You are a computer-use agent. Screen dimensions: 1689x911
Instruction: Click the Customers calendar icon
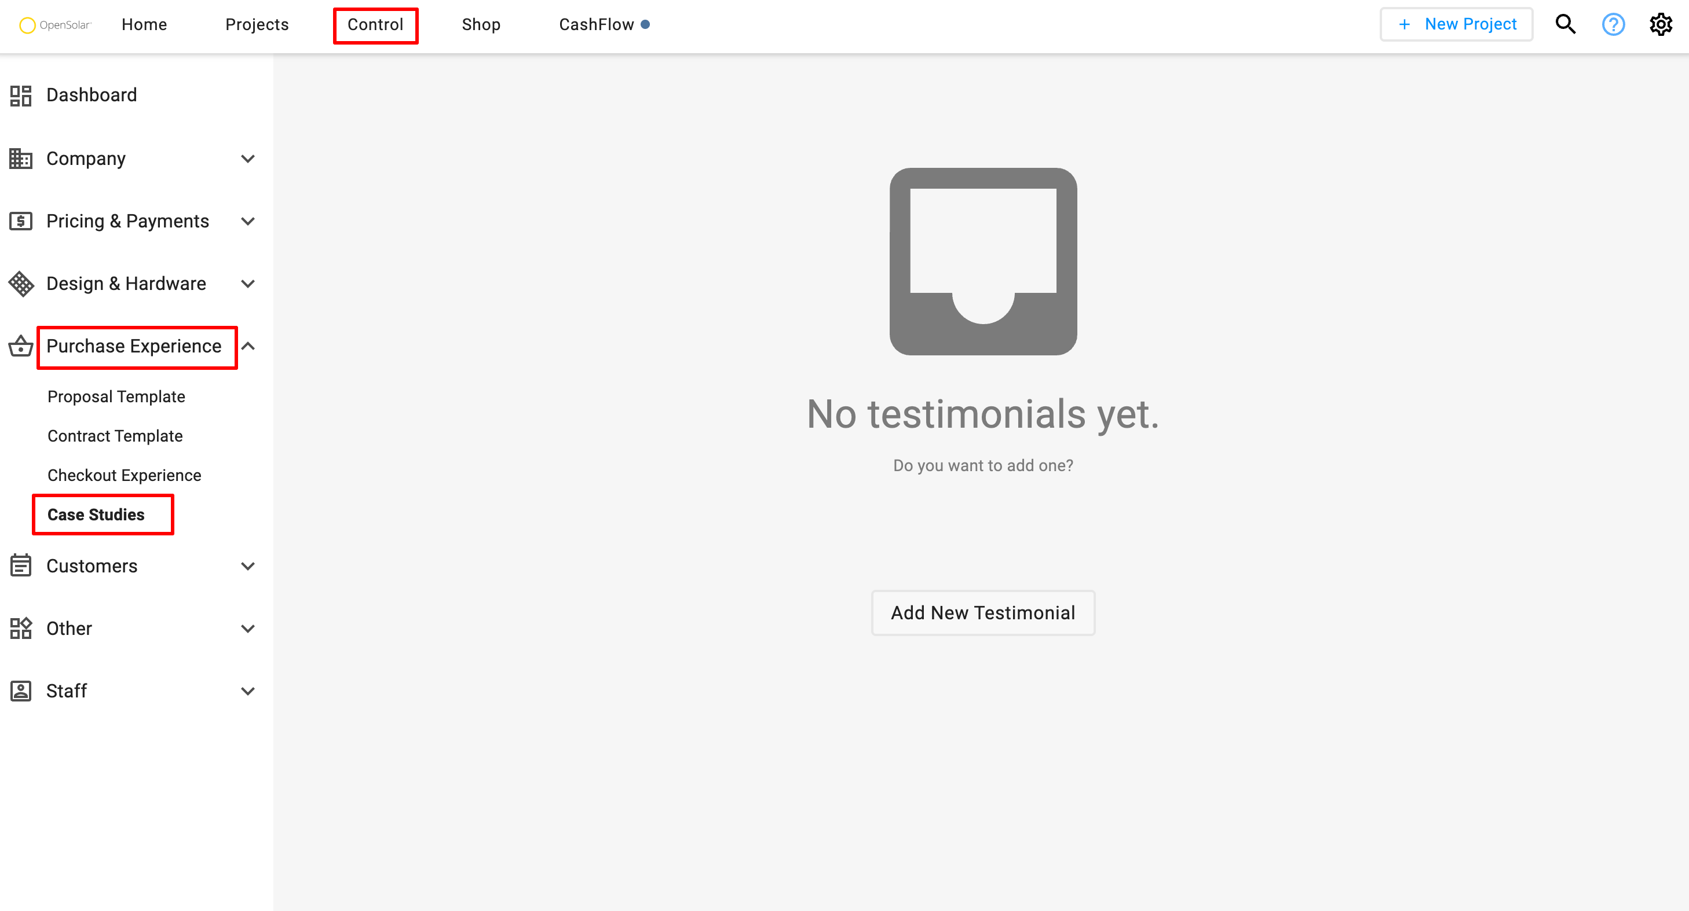[21, 565]
